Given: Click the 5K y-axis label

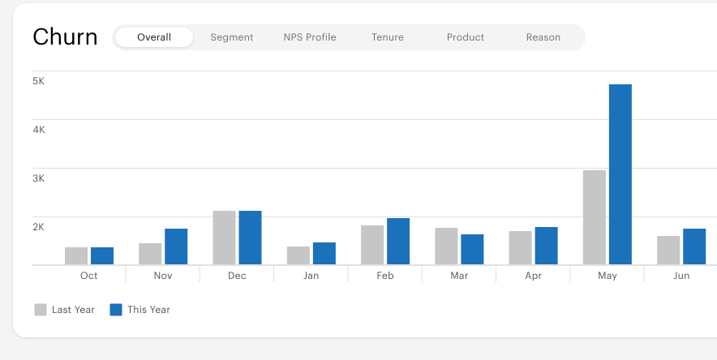Looking at the screenshot, I should (x=38, y=81).
